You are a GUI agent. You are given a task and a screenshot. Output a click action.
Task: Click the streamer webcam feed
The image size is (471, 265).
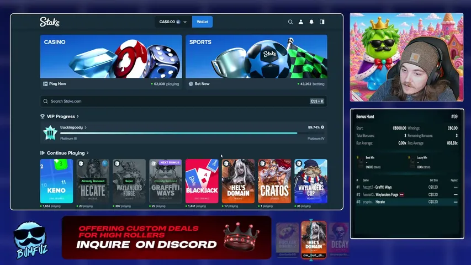tap(406, 57)
